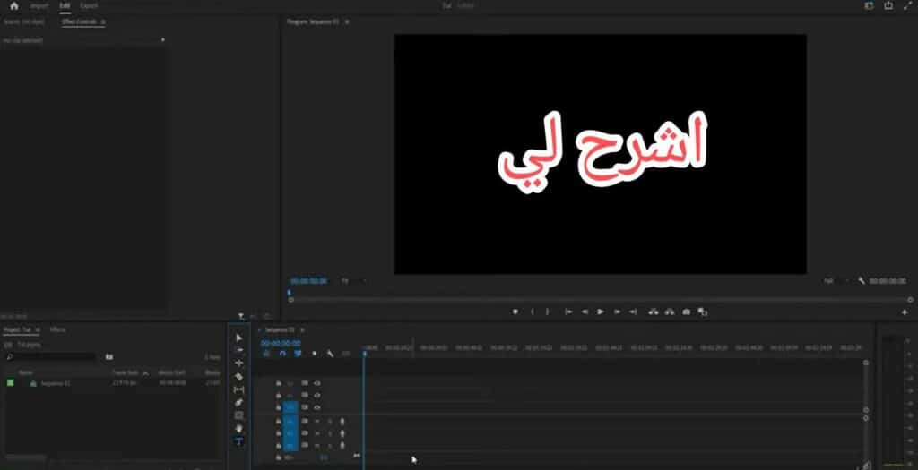Select the Pen tool
This screenshot has height=470, width=918.
click(x=238, y=402)
